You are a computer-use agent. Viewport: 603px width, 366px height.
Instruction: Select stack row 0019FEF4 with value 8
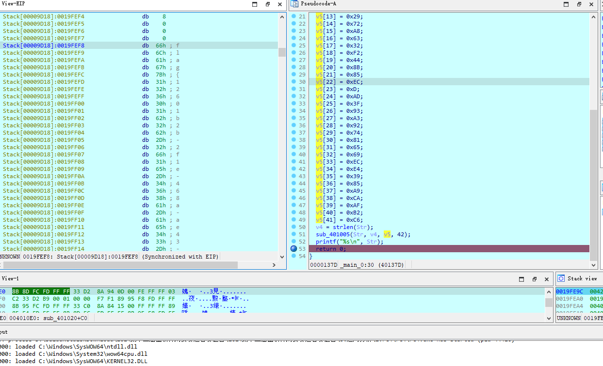[139, 16]
